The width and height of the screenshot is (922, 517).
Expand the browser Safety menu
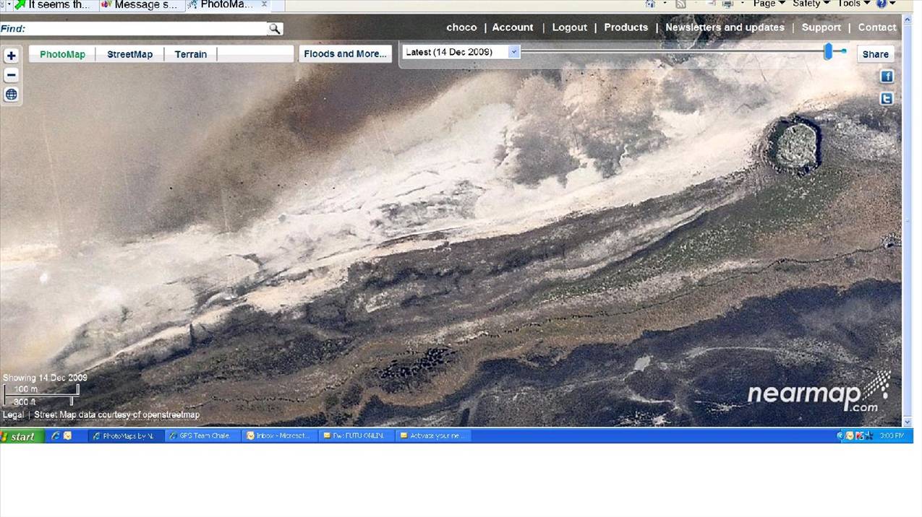tap(811, 4)
